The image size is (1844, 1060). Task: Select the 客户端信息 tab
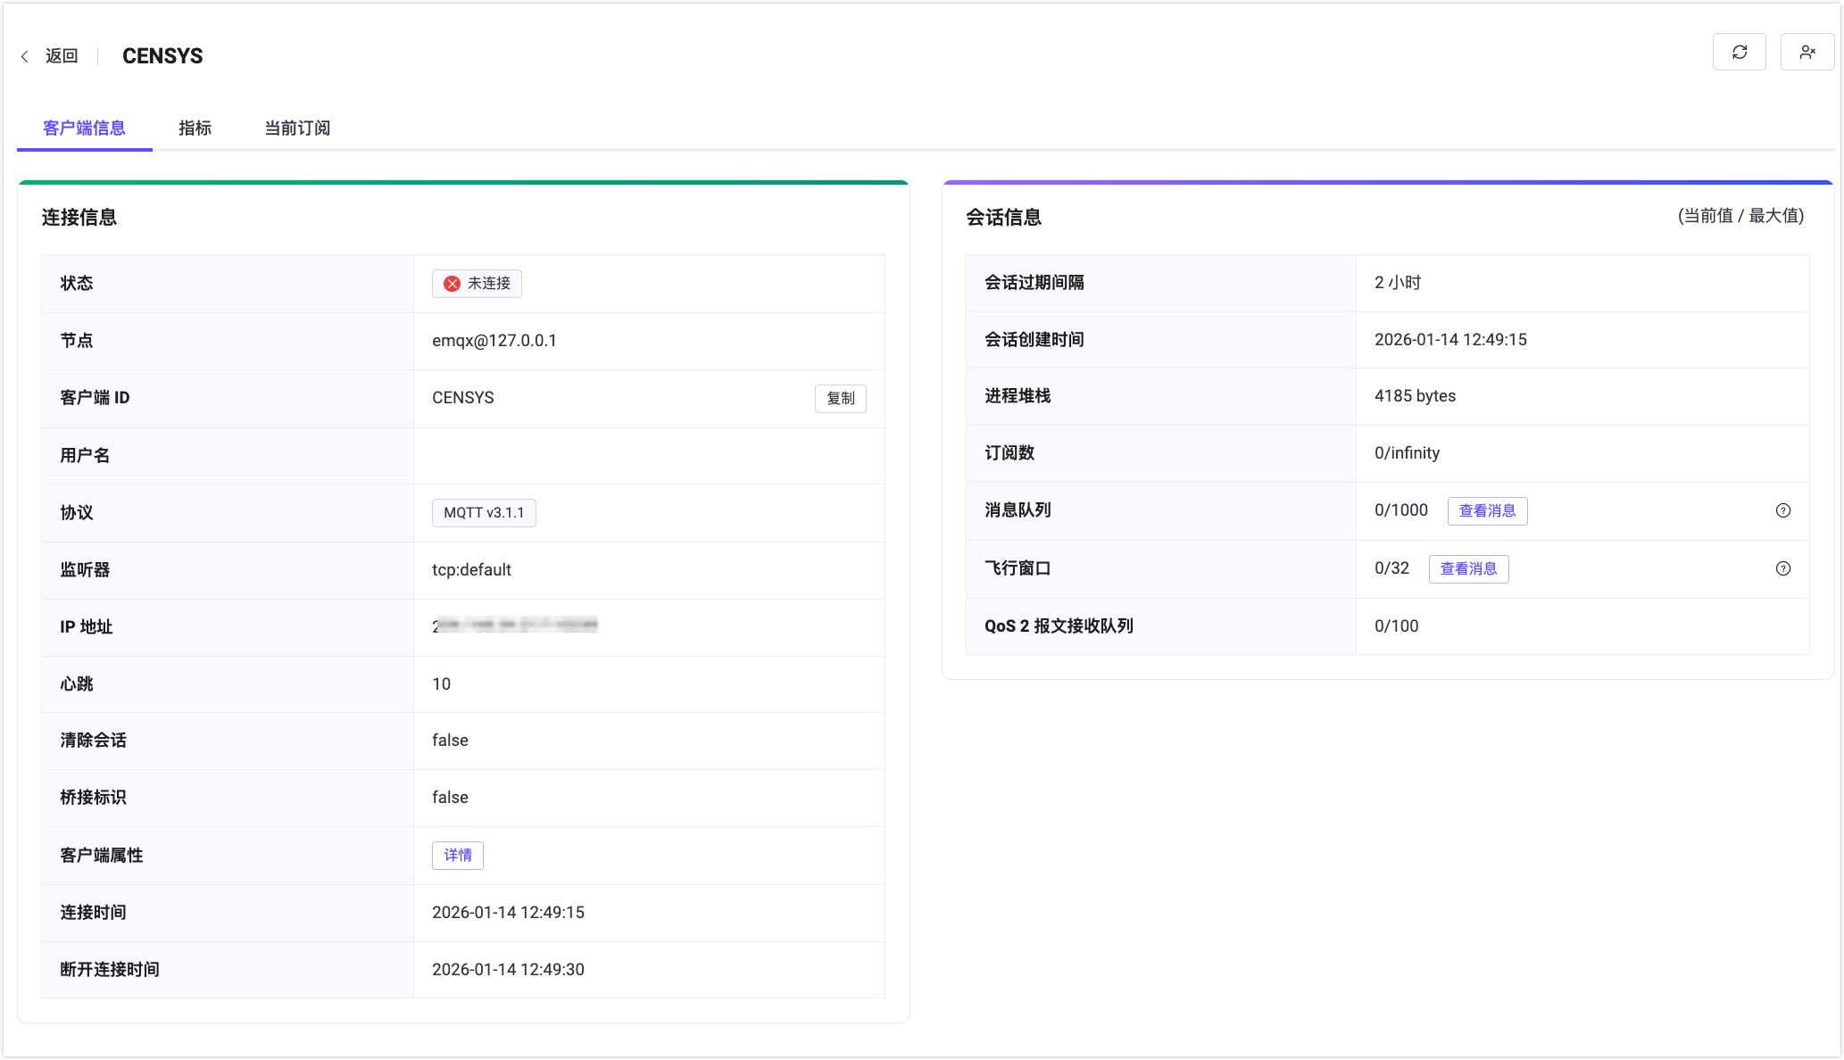84,128
